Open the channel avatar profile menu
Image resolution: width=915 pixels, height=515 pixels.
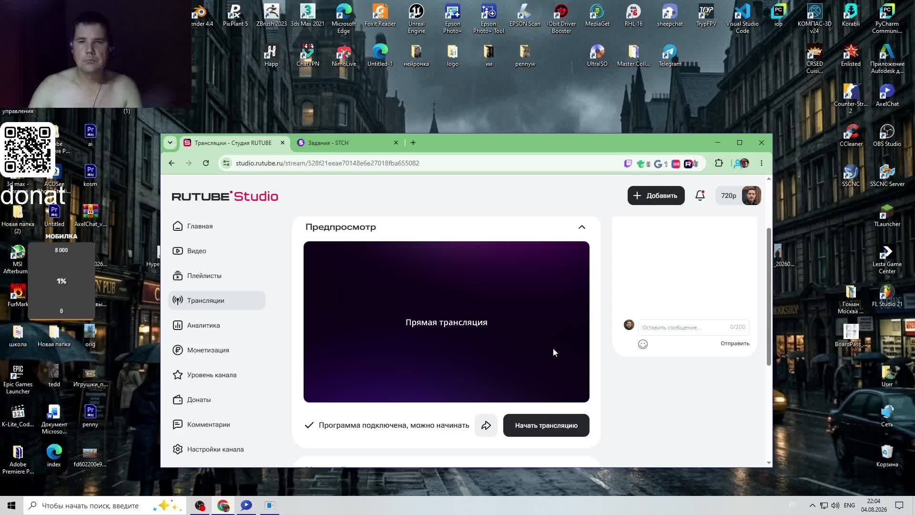point(752,196)
